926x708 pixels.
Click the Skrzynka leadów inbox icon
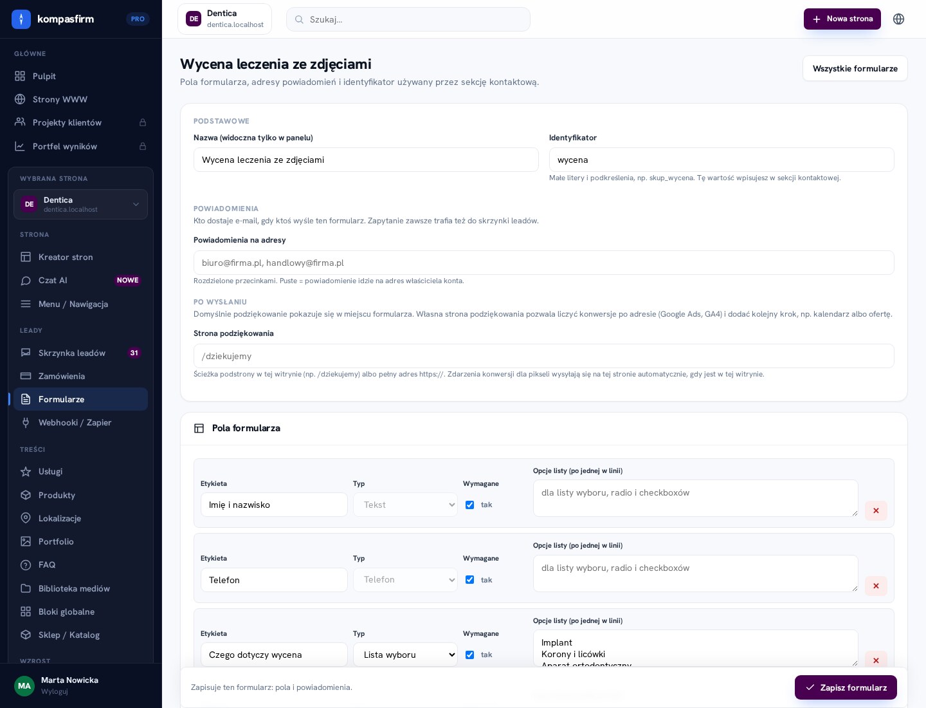pos(26,353)
